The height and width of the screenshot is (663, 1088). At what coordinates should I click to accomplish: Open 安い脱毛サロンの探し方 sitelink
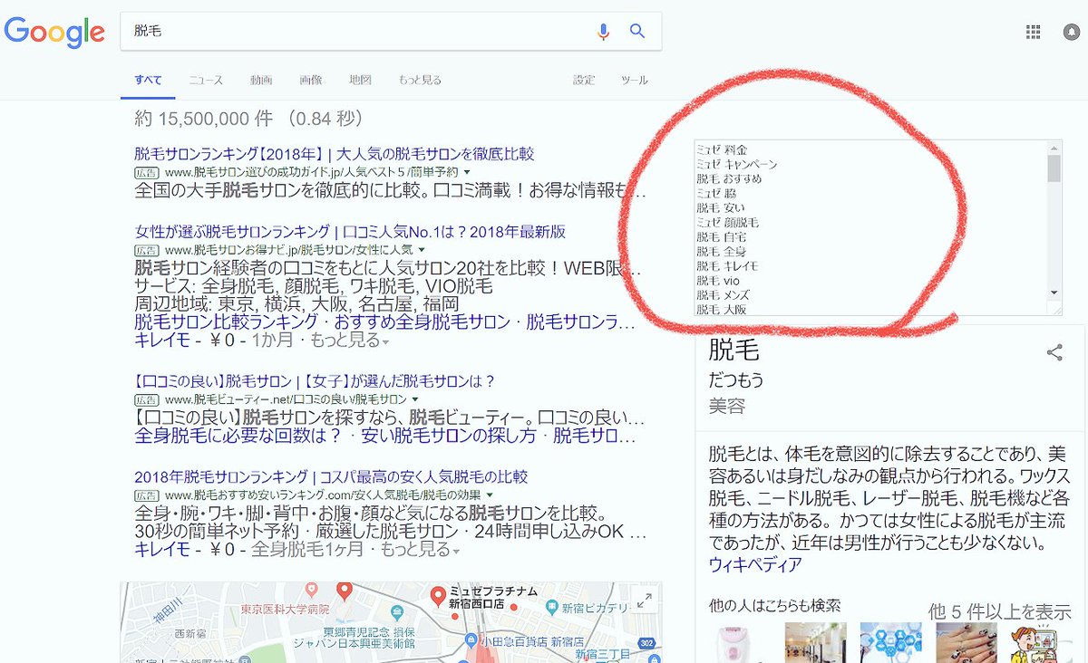[449, 436]
